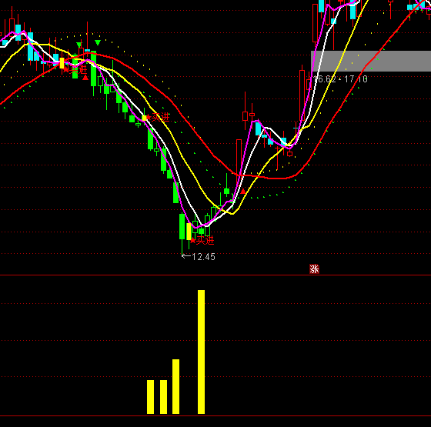Select the second yellow indicator bar
The height and width of the screenshot is (427, 431).
click(x=163, y=397)
